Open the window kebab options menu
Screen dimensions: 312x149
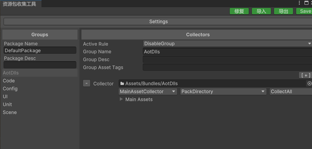click(299, 3)
